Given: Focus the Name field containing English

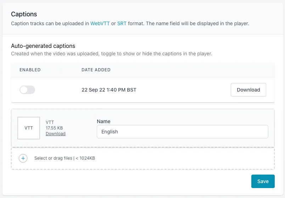Looking at the screenshot, I should (x=182, y=132).
